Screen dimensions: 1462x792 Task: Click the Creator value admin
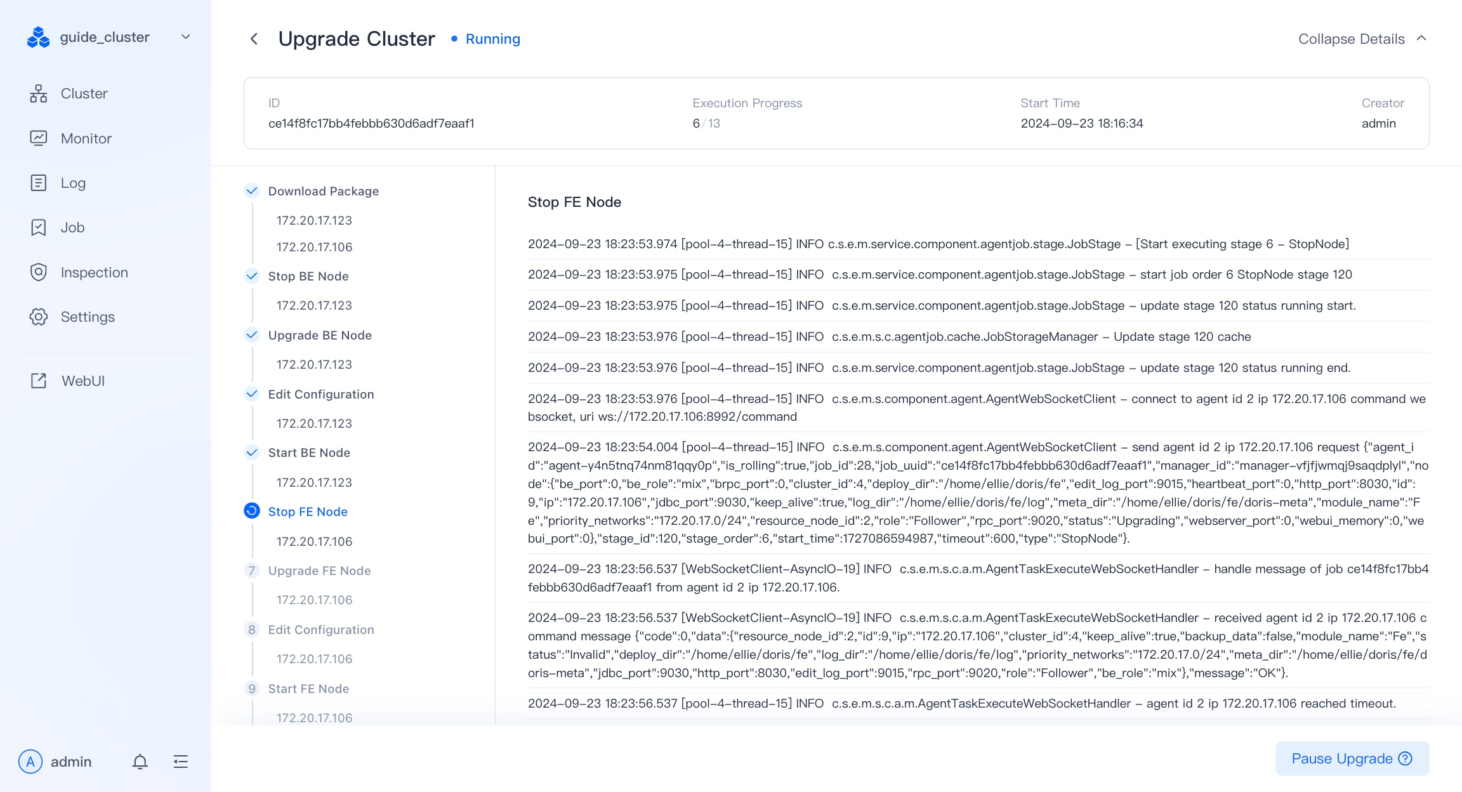coord(1378,123)
